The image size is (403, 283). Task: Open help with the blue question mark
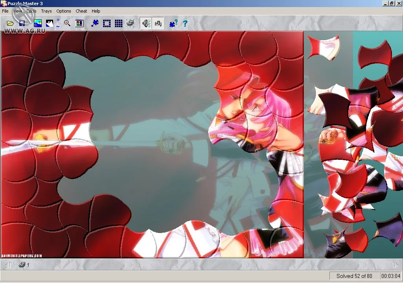pos(185,23)
